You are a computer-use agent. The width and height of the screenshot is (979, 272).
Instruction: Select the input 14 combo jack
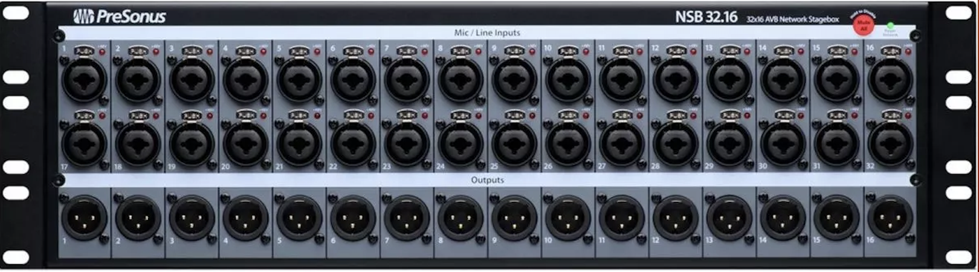(x=783, y=80)
